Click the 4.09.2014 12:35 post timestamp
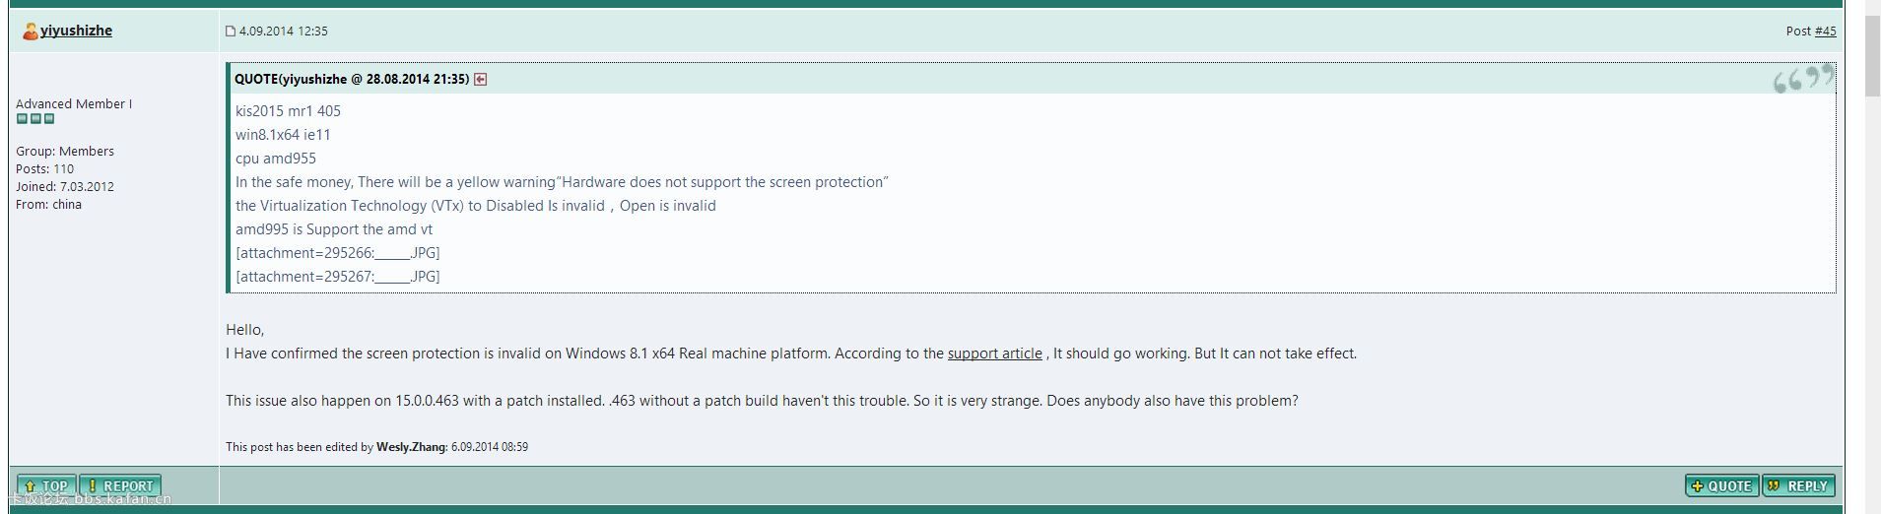The height and width of the screenshot is (514, 1881). click(x=284, y=32)
